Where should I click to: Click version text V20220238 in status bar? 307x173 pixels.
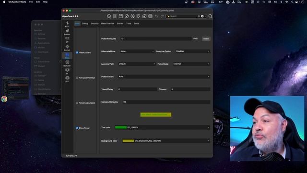click(71, 156)
